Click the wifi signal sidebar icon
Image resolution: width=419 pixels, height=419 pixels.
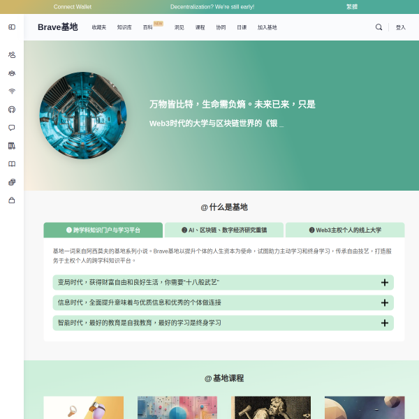coord(12,91)
